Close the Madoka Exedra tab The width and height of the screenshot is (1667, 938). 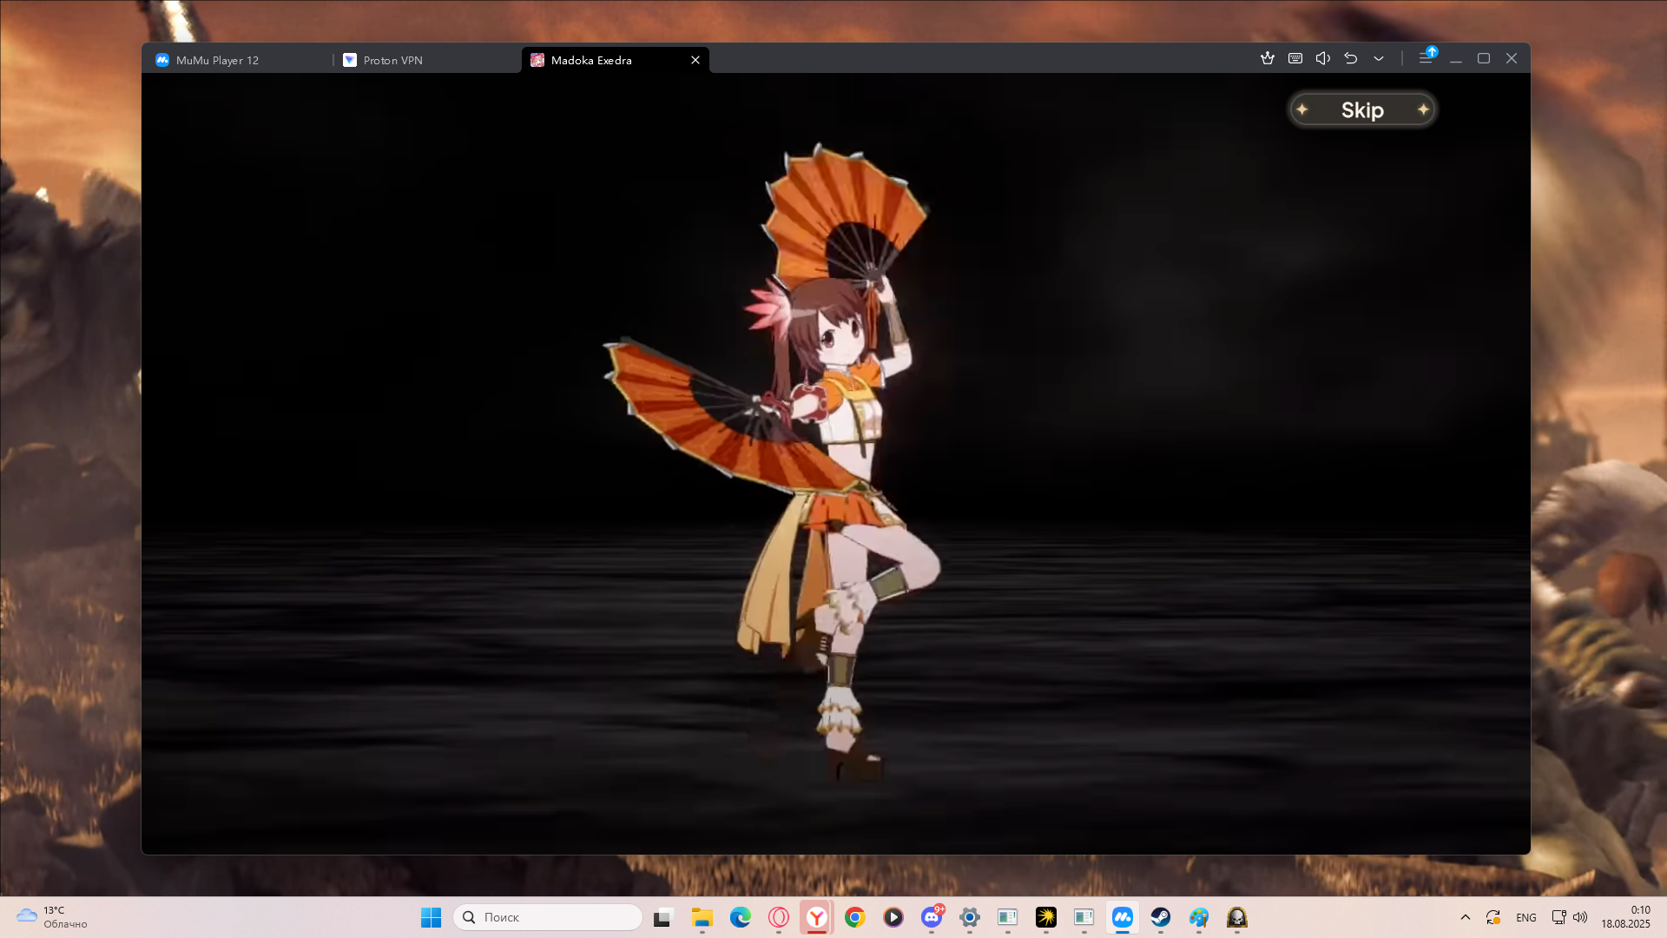[695, 60]
